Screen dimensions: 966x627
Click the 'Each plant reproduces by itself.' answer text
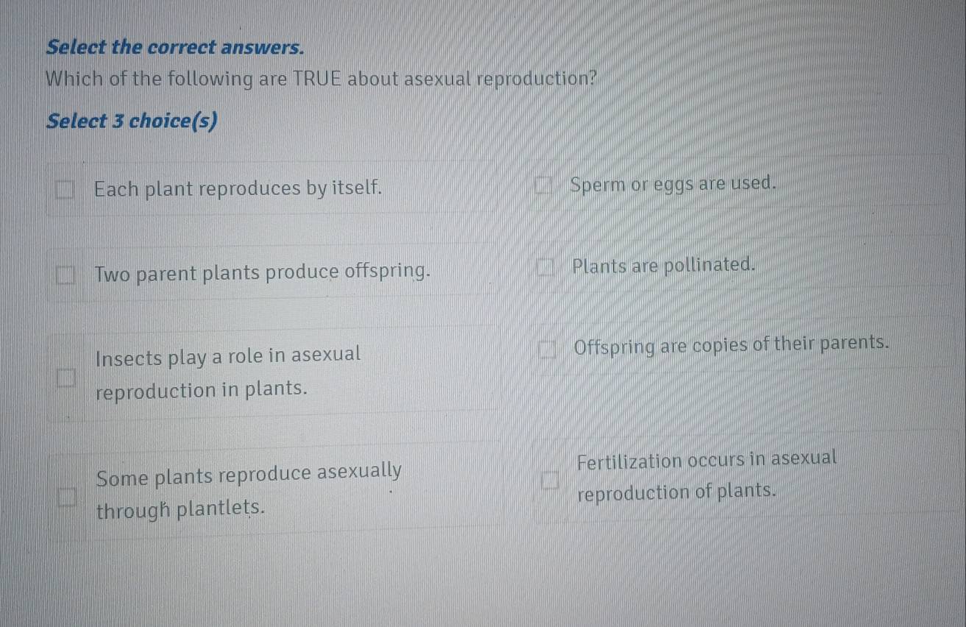(x=238, y=188)
